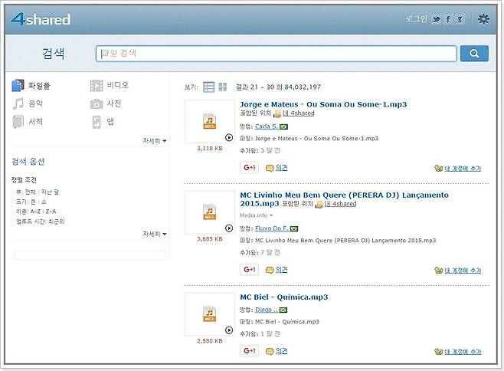The image size is (504, 371).
Task: Open uploader Fluxo Do F. profile
Action: (x=272, y=228)
